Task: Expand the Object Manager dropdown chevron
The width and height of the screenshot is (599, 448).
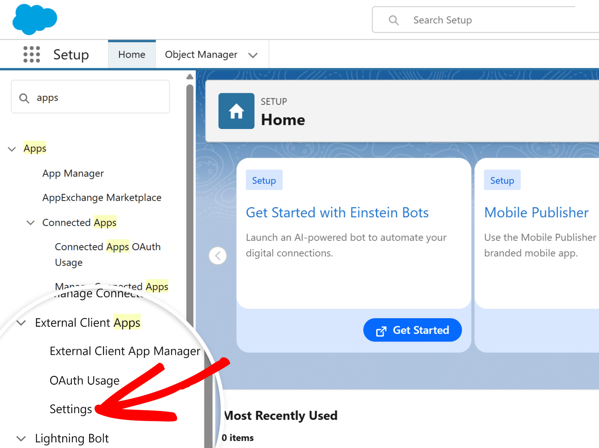Action: pos(253,55)
